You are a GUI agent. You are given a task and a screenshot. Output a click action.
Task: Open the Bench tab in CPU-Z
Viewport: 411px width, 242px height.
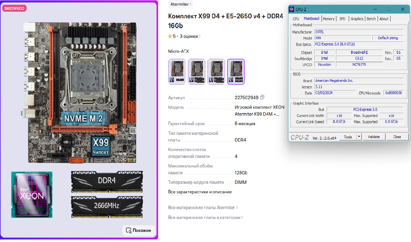point(371,19)
